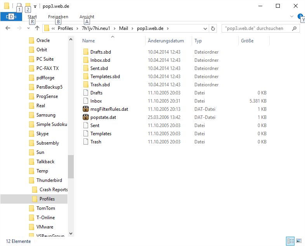The height and width of the screenshot is (246, 305).
Task: Select the Sent file icon
Action: pos(86,125)
